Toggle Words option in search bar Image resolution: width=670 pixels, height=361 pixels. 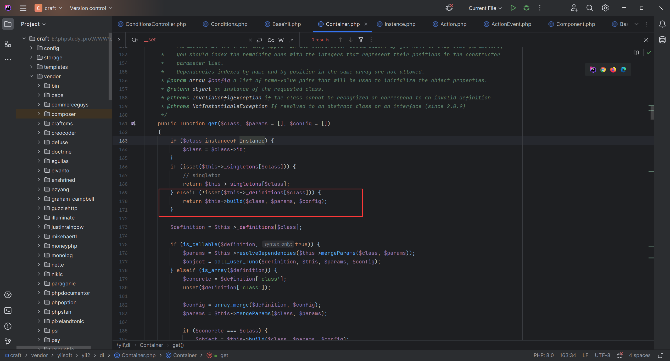[281, 40]
